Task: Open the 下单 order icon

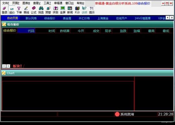Action: (19, 10)
